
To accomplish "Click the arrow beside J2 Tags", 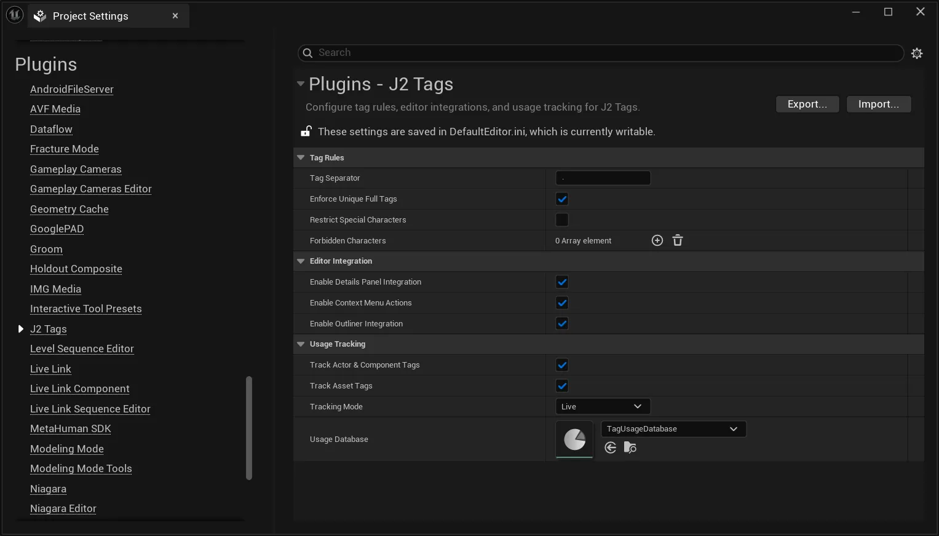I will click(x=20, y=329).
